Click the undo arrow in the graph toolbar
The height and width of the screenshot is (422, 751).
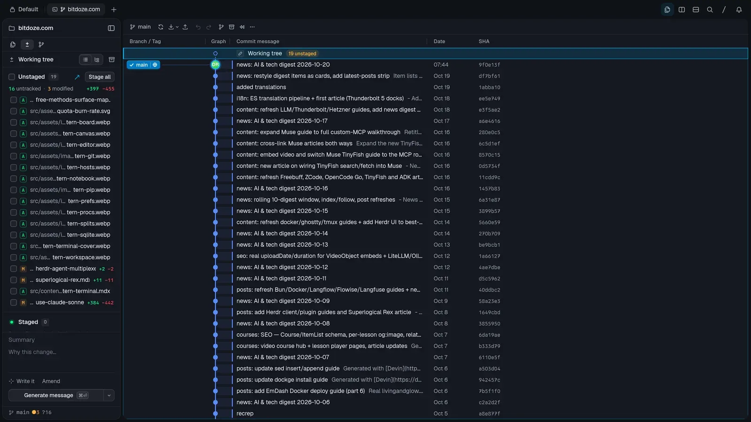pyautogui.click(x=198, y=27)
